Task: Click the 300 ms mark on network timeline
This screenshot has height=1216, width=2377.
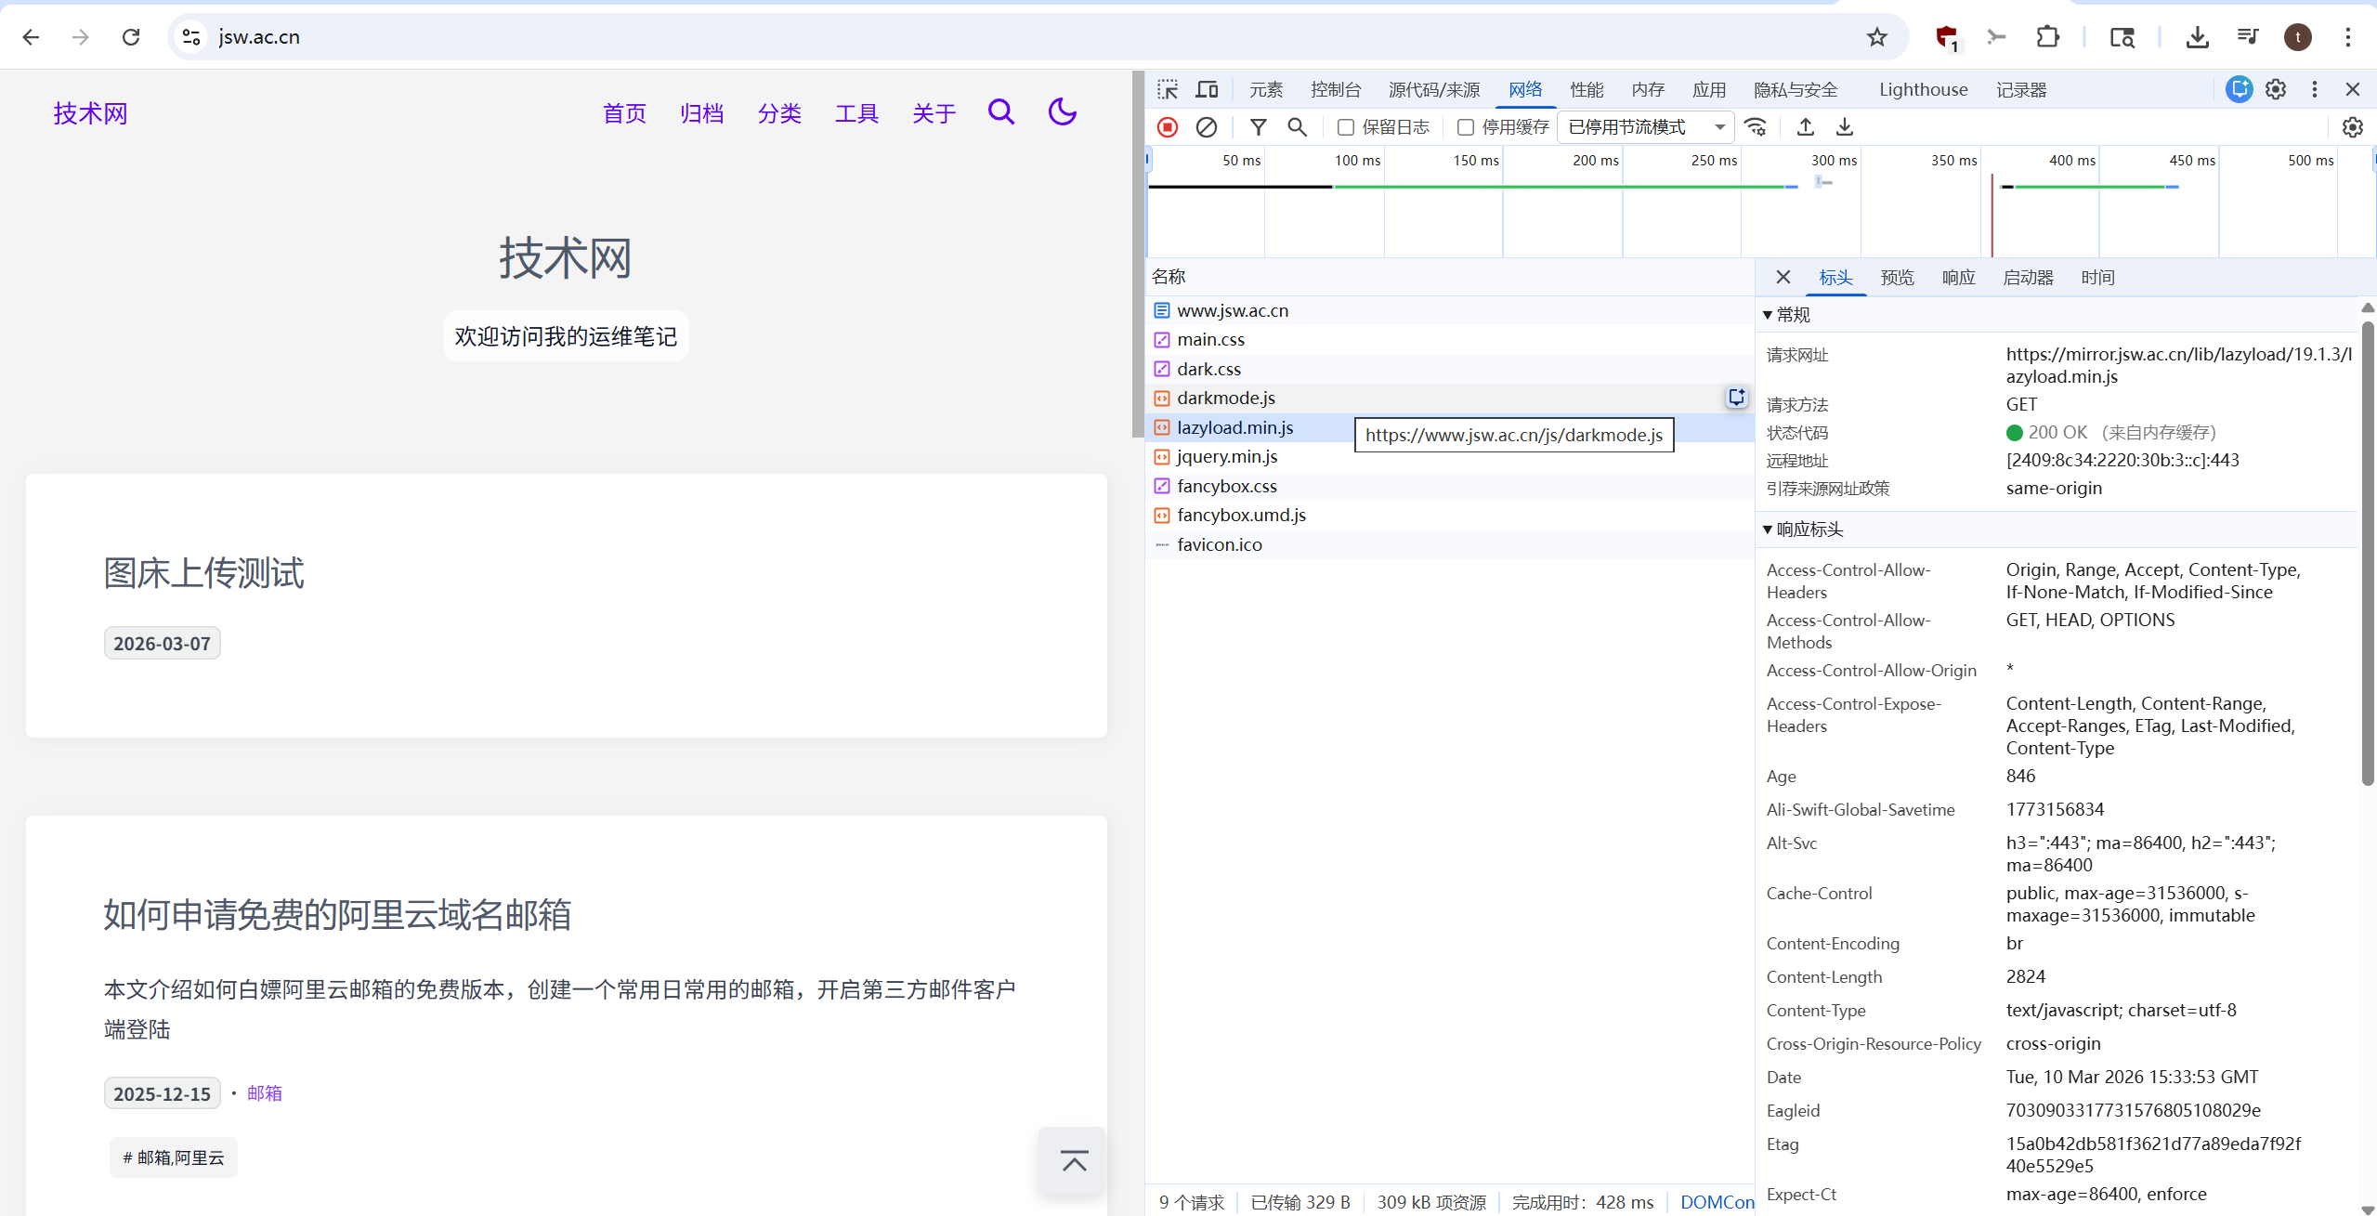Action: [1834, 161]
